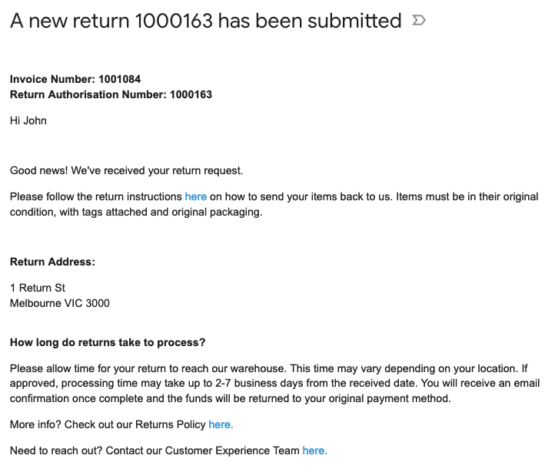This screenshot has height=475, width=555.
Task: Click 'confirmation once complete' paragraph line
Action: pos(231,399)
